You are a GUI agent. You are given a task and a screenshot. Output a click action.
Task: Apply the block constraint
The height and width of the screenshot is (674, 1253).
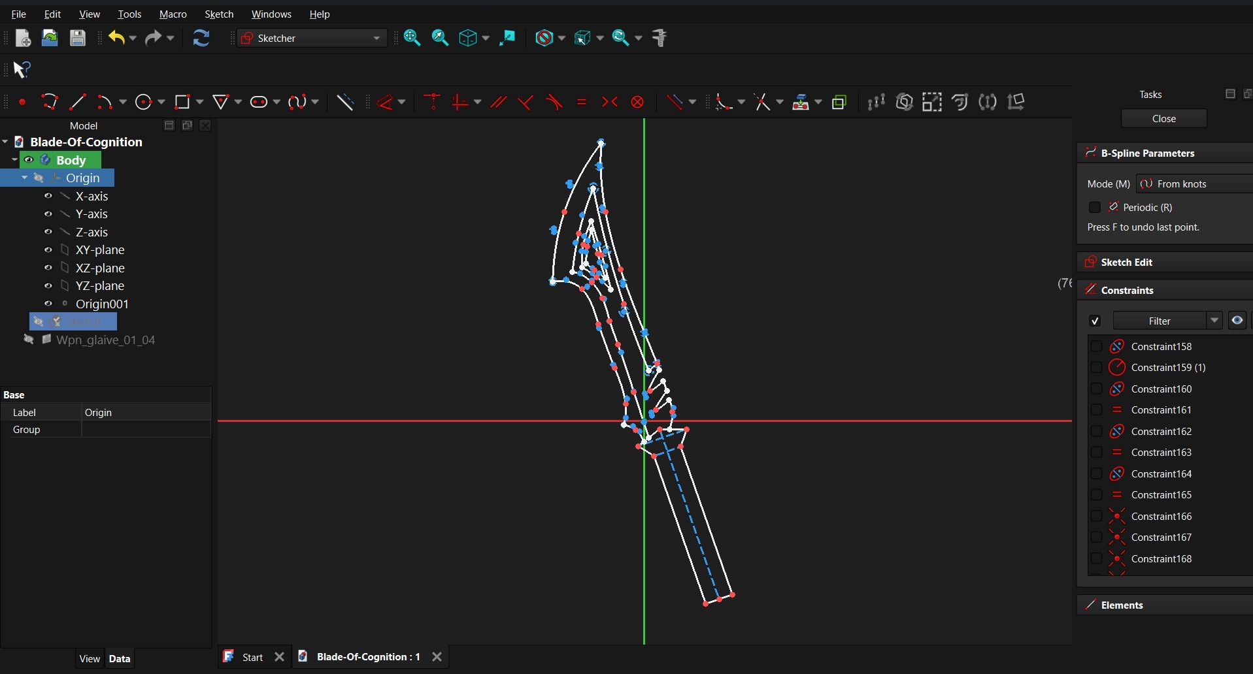638,102
